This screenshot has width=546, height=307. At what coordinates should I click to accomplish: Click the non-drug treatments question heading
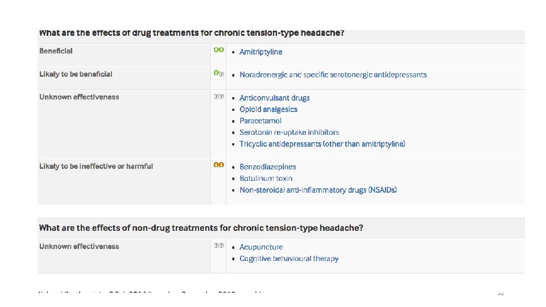click(x=201, y=228)
